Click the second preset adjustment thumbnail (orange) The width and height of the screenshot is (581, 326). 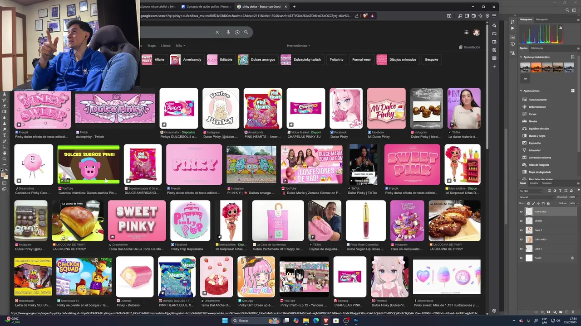click(x=536, y=67)
